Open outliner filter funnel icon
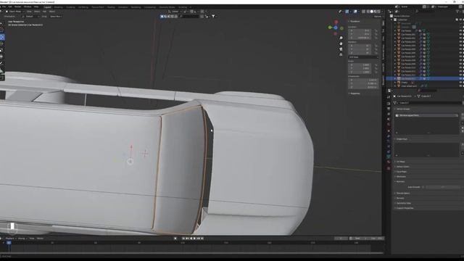The height and width of the screenshot is (261, 464). 457,12
